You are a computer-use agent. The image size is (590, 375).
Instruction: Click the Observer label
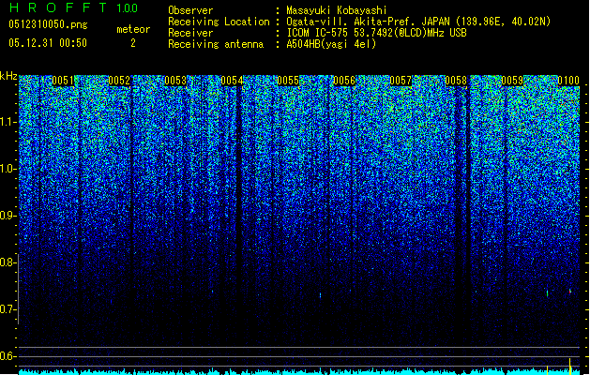click(x=190, y=10)
